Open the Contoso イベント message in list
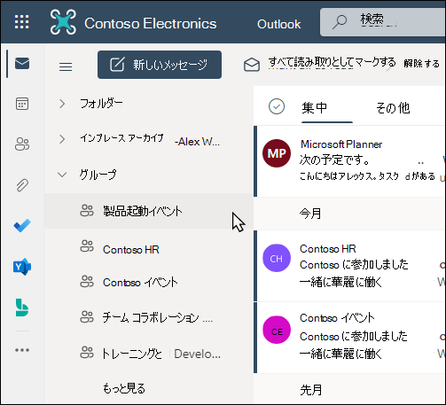Screen dimensions: 446x405 tap(350, 338)
